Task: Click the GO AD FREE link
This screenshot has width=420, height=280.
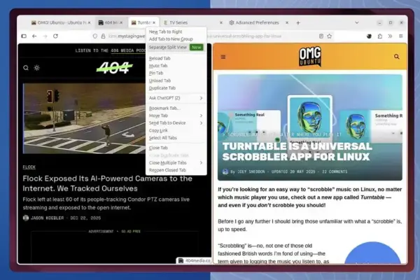Action: coord(131,231)
